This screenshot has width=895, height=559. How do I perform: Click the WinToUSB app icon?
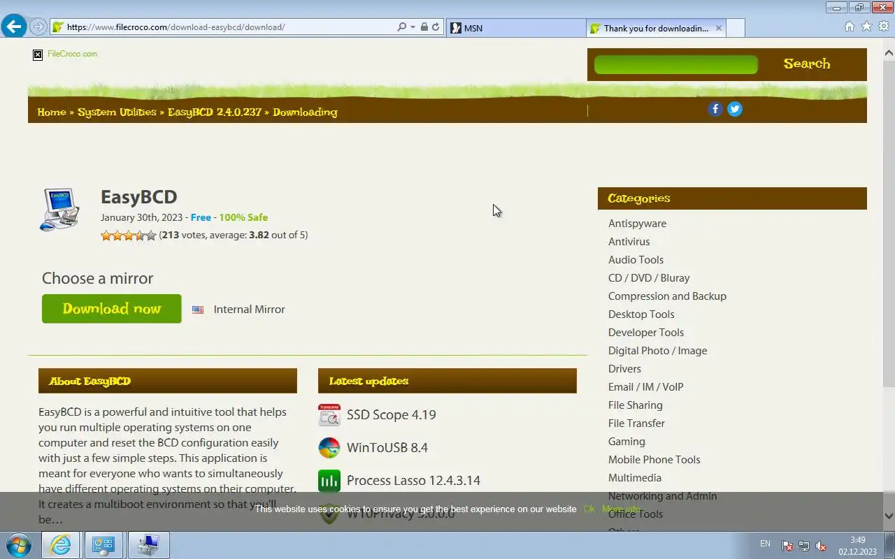[329, 448]
